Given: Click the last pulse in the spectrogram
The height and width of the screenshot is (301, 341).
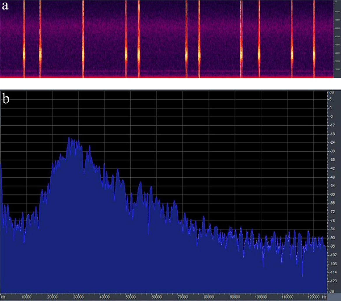Looking at the screenshot, I should (314, 39).
